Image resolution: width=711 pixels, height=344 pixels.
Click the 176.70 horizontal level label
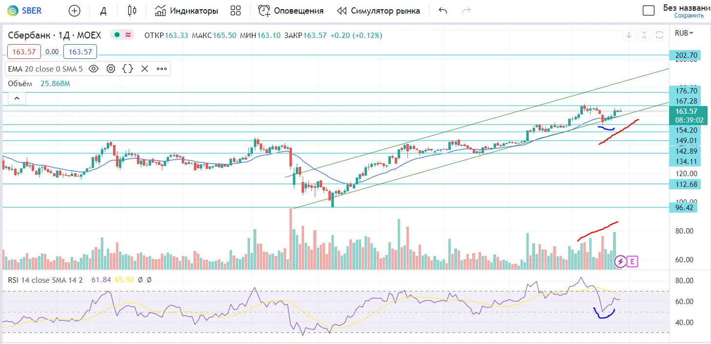[686, 91]
